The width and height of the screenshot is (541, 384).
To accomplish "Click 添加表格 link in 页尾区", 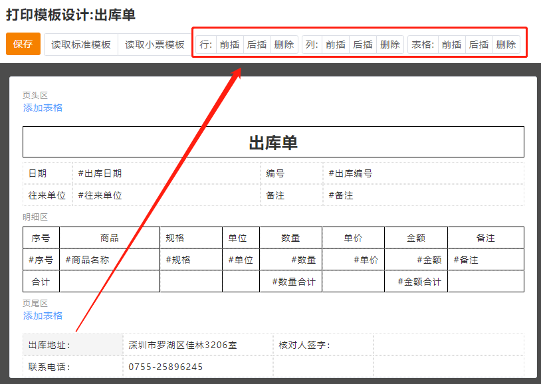I will pyautogui.click(x=43, y=316).
